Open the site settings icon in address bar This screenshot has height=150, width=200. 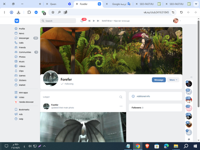173,12
